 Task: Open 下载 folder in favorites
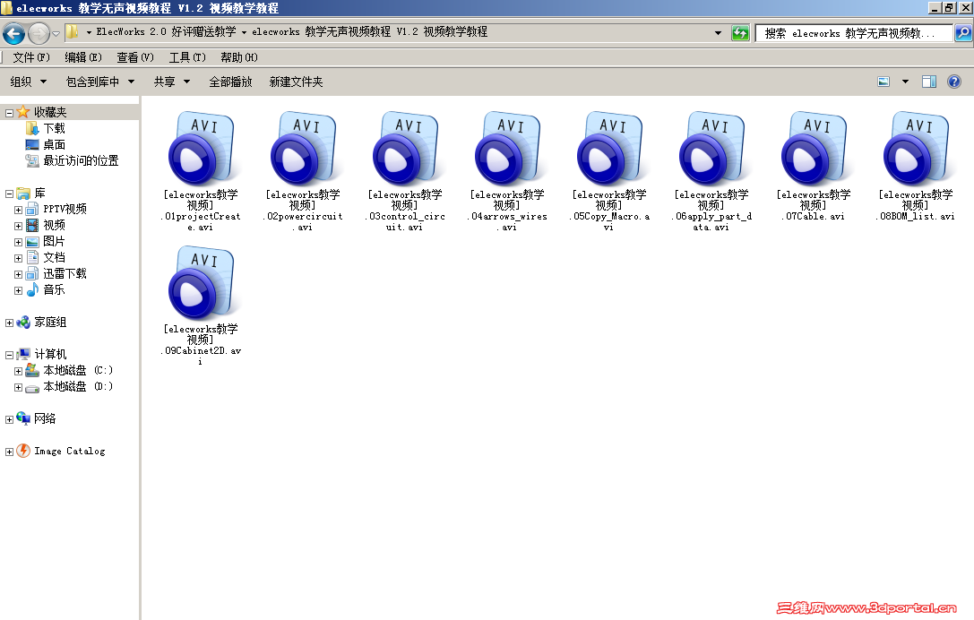tap(54, 129)
